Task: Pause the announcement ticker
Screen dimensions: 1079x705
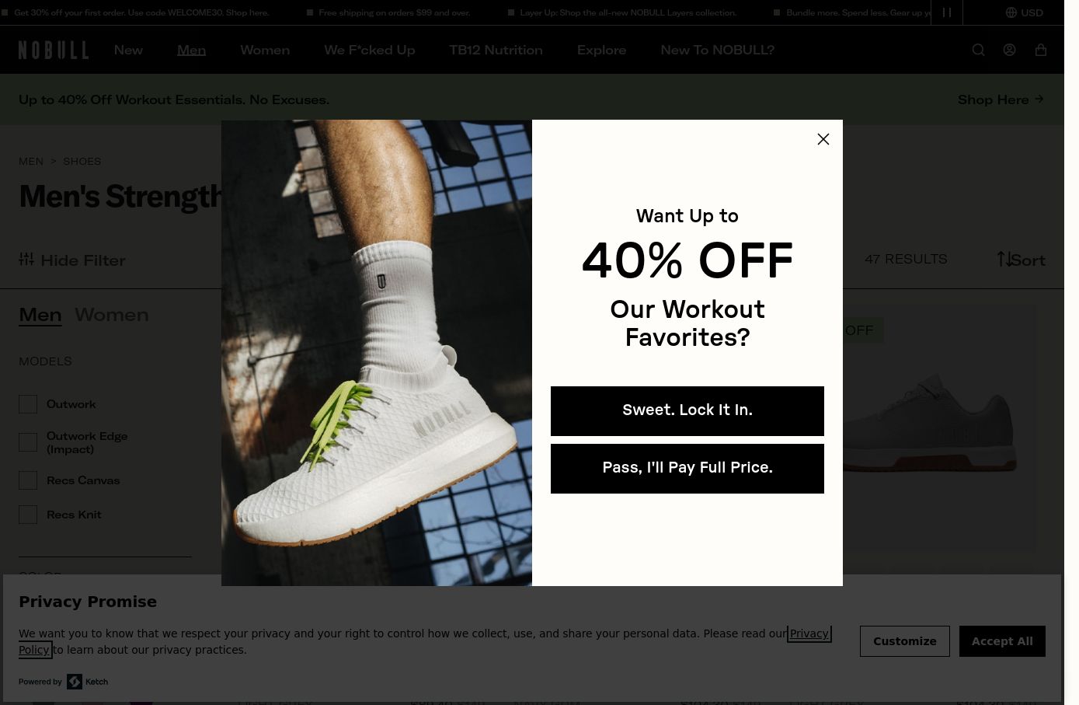Action: (947, 12)
